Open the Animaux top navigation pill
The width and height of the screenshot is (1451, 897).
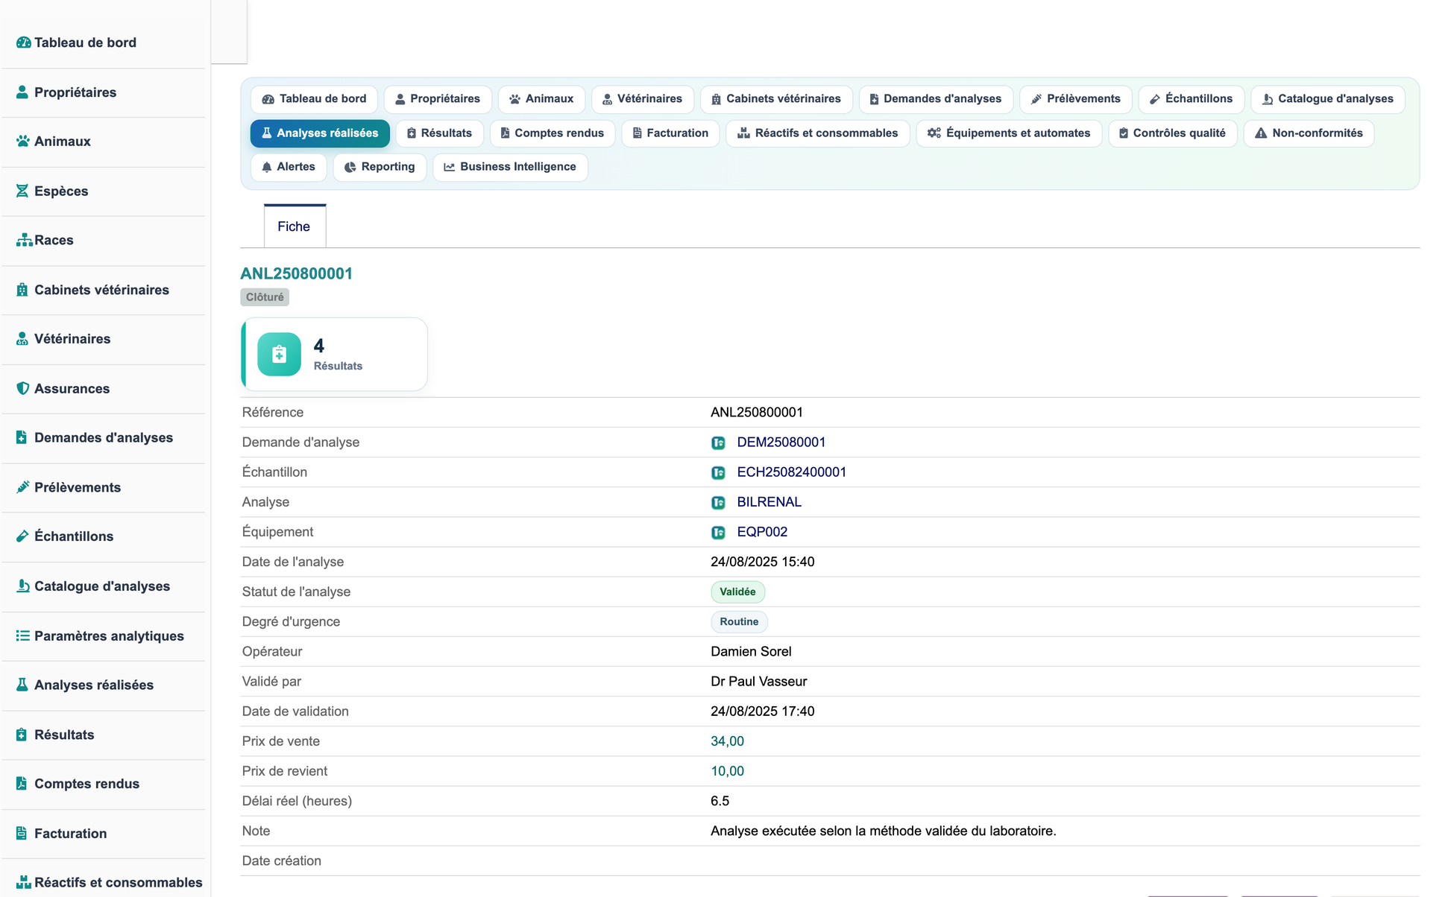pos(541,99)
